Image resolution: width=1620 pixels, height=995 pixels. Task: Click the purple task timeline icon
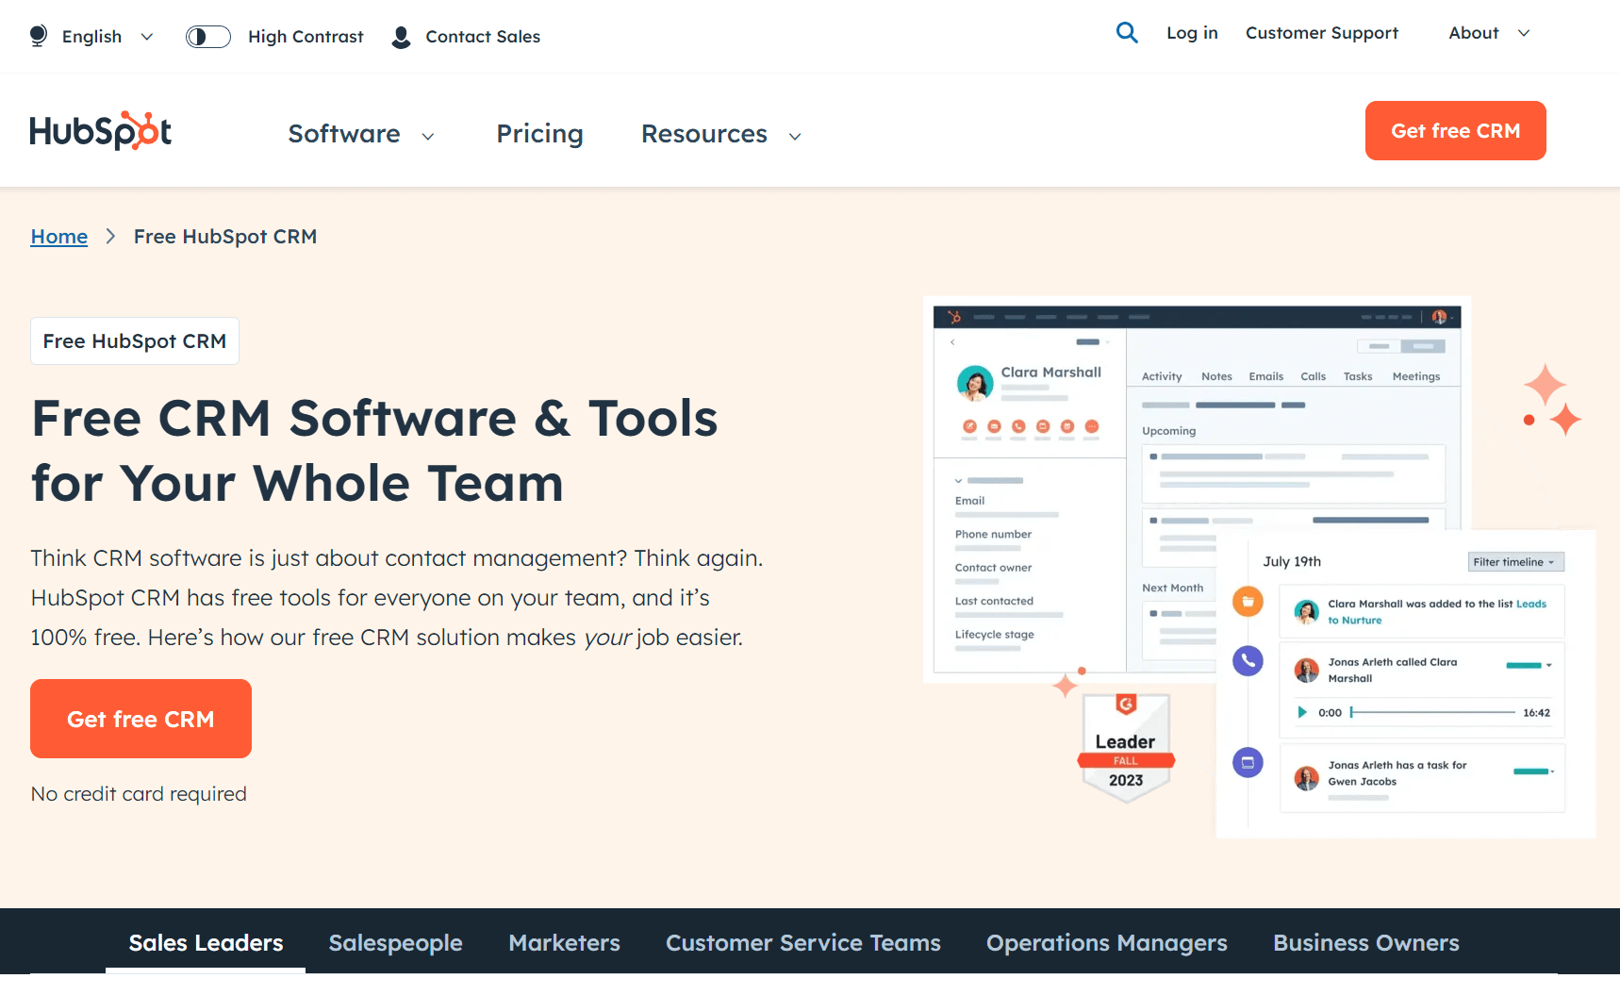[1248, 762]
